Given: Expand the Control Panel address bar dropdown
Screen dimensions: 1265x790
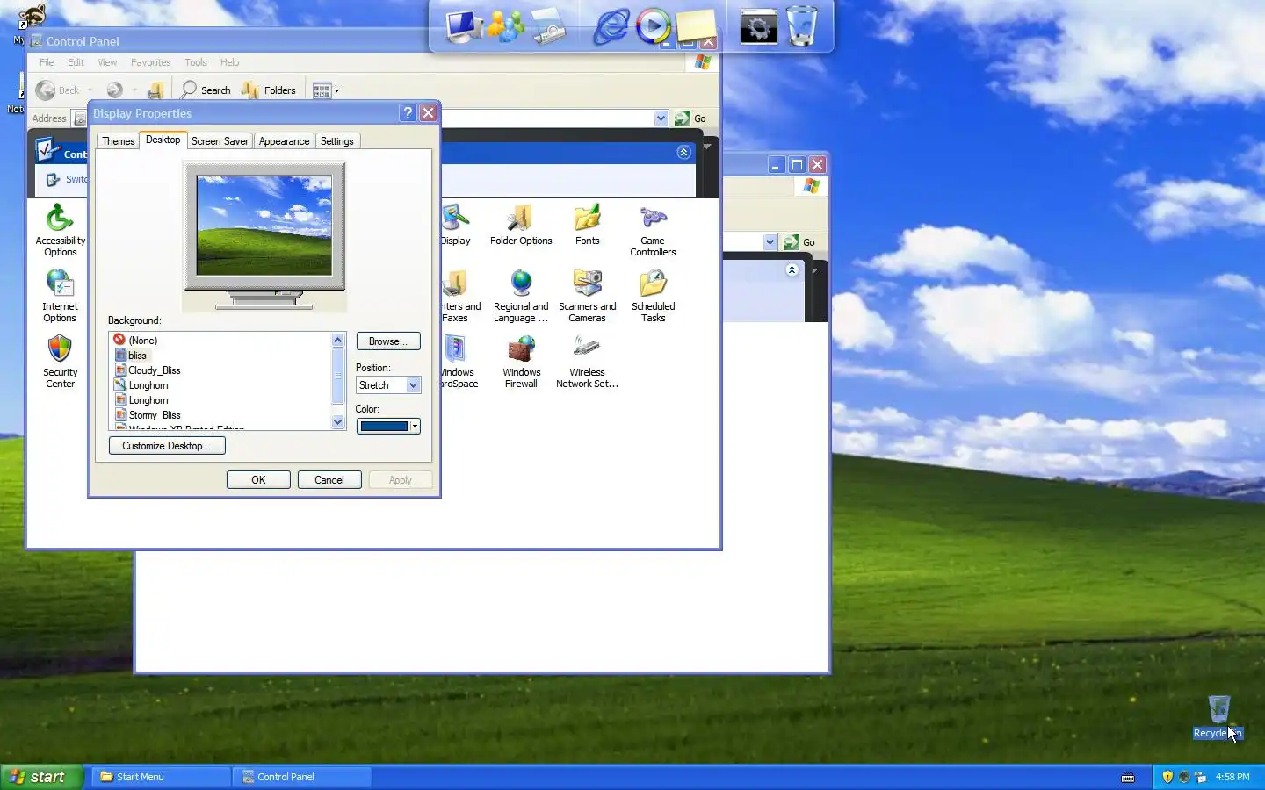Looking at the screenshot, I should (x=661, y=118).
